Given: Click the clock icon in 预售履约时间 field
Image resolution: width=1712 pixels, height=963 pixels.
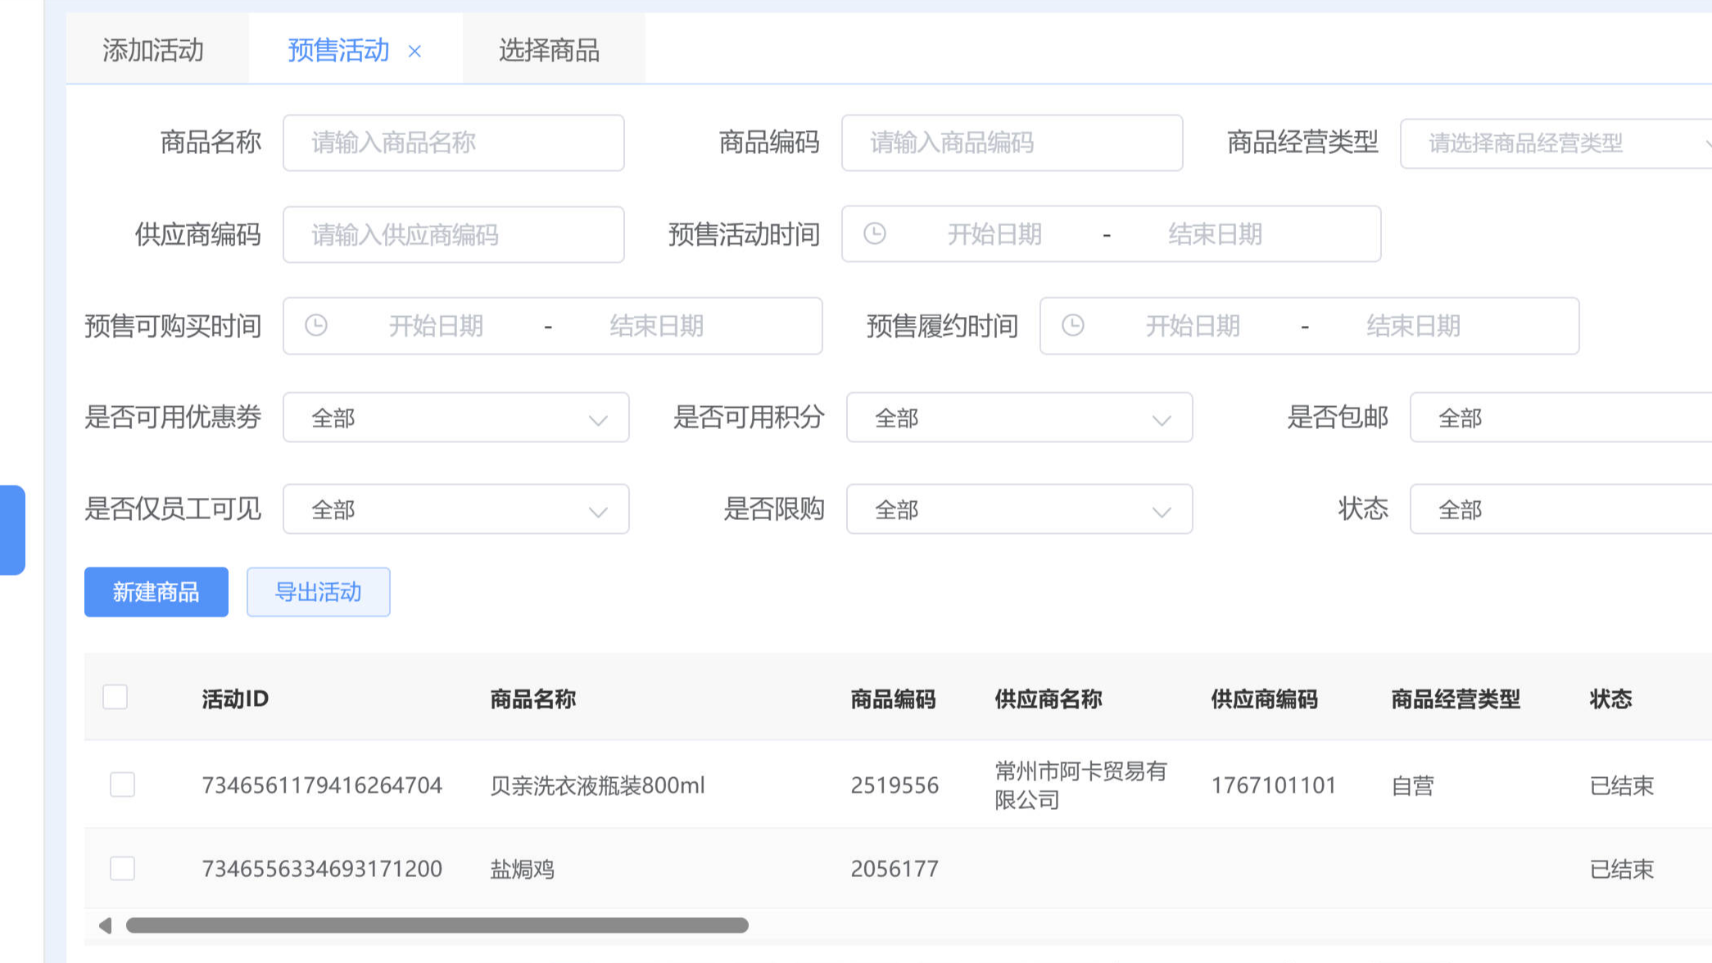Looking at the screenshot, I should [1073, 325].
